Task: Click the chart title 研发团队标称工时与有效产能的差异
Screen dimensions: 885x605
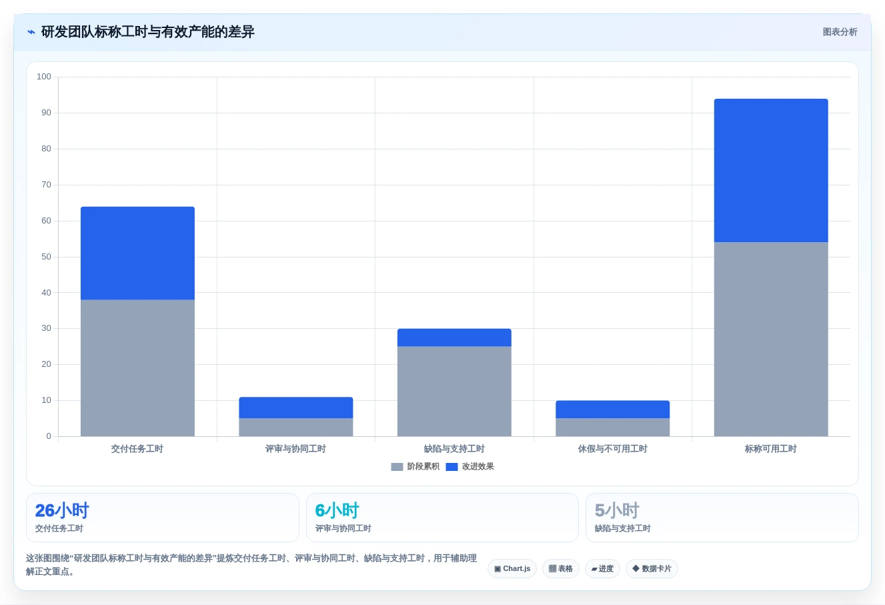Action: coord(148,32)
